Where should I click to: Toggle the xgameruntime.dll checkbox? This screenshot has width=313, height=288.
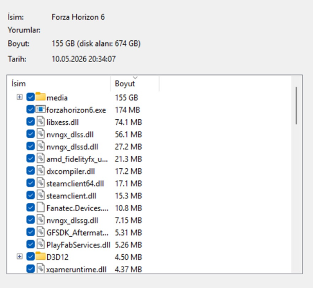[x=31, y=269]
